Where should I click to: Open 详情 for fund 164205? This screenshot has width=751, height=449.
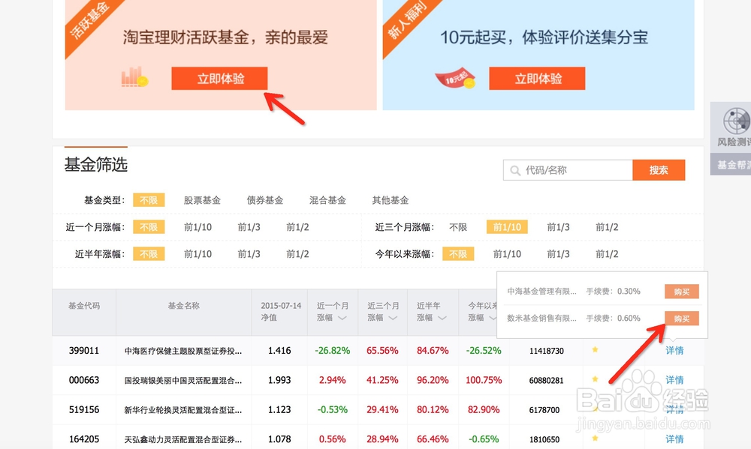674,439
